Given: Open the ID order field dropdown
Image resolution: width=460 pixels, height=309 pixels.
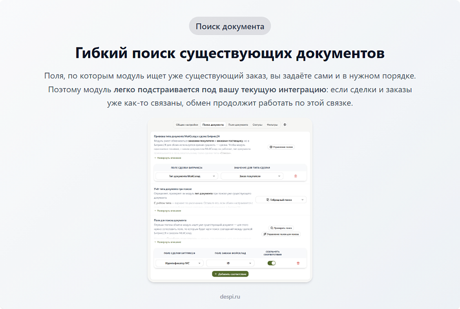Looking at the screenshot, I should click(230, 263).
